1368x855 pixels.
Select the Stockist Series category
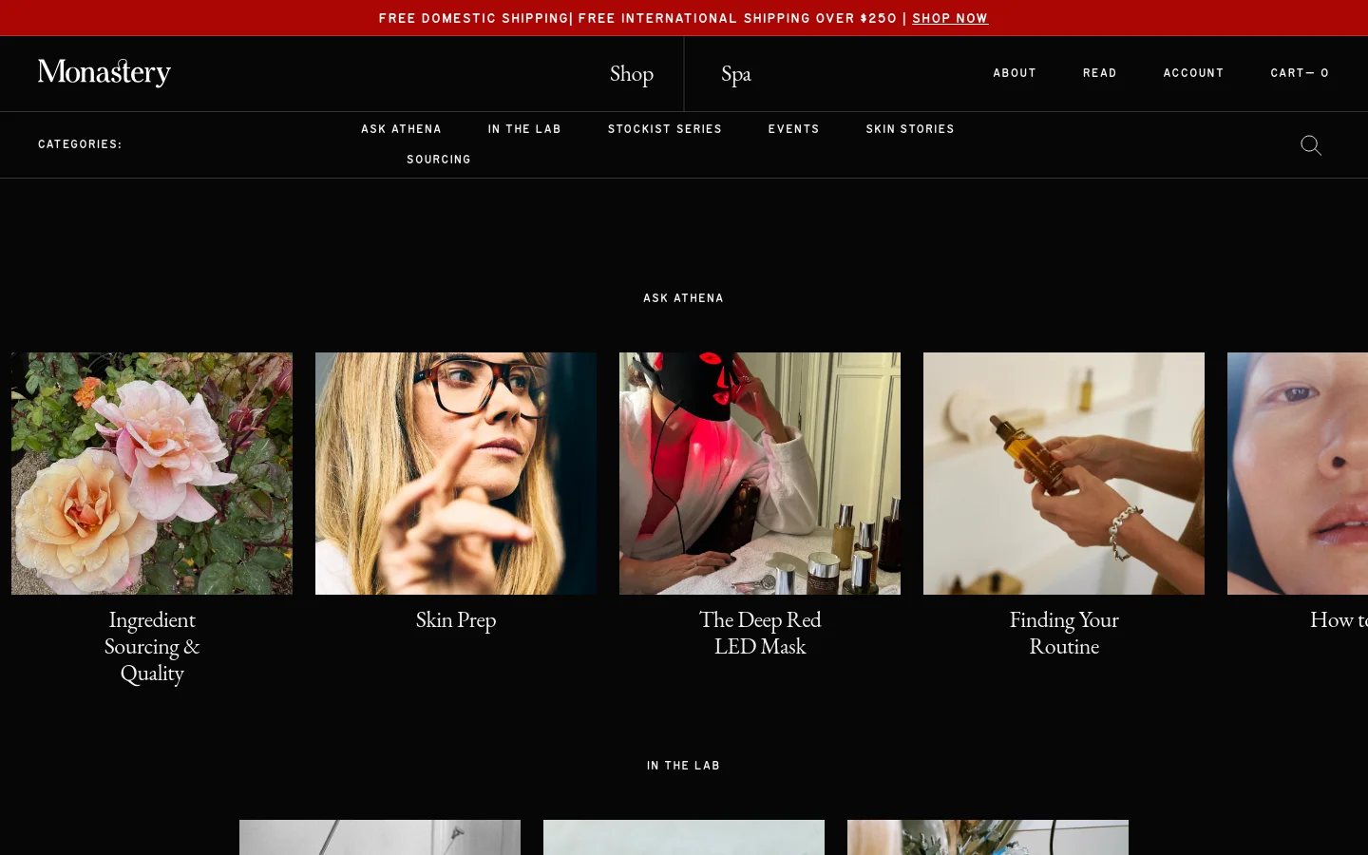[665, 129]
